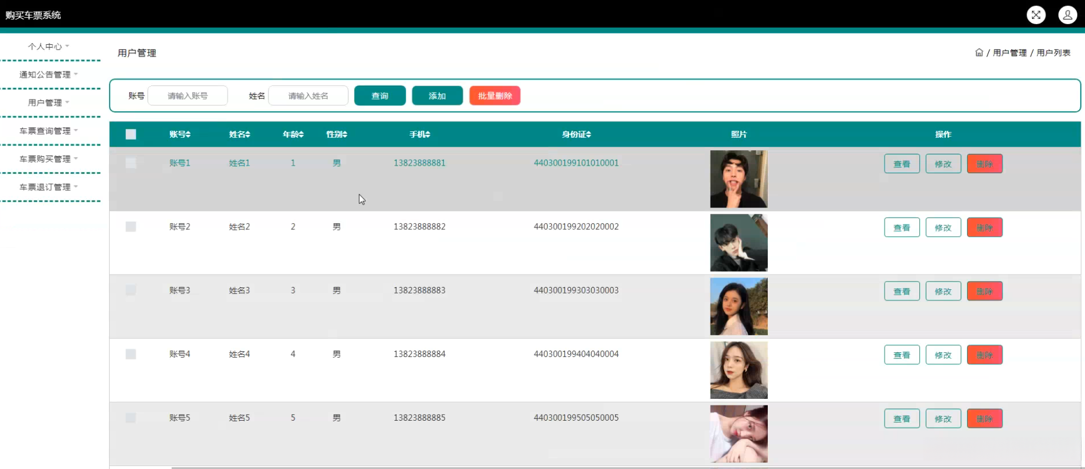1085x469 pixels.
Task: Click the 添加 add button
Action: [x=437, y=95]
